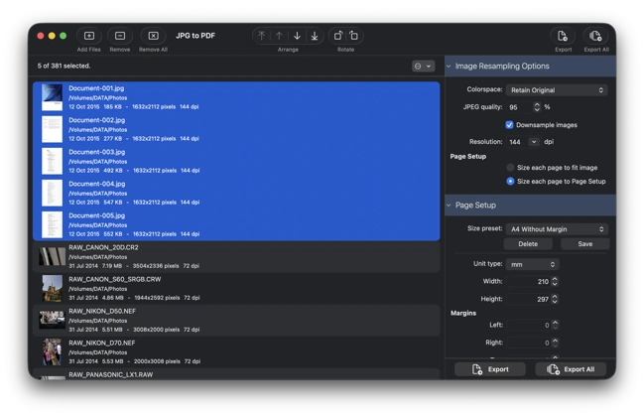Rotate selected images clockwise

tap(354, 36)
